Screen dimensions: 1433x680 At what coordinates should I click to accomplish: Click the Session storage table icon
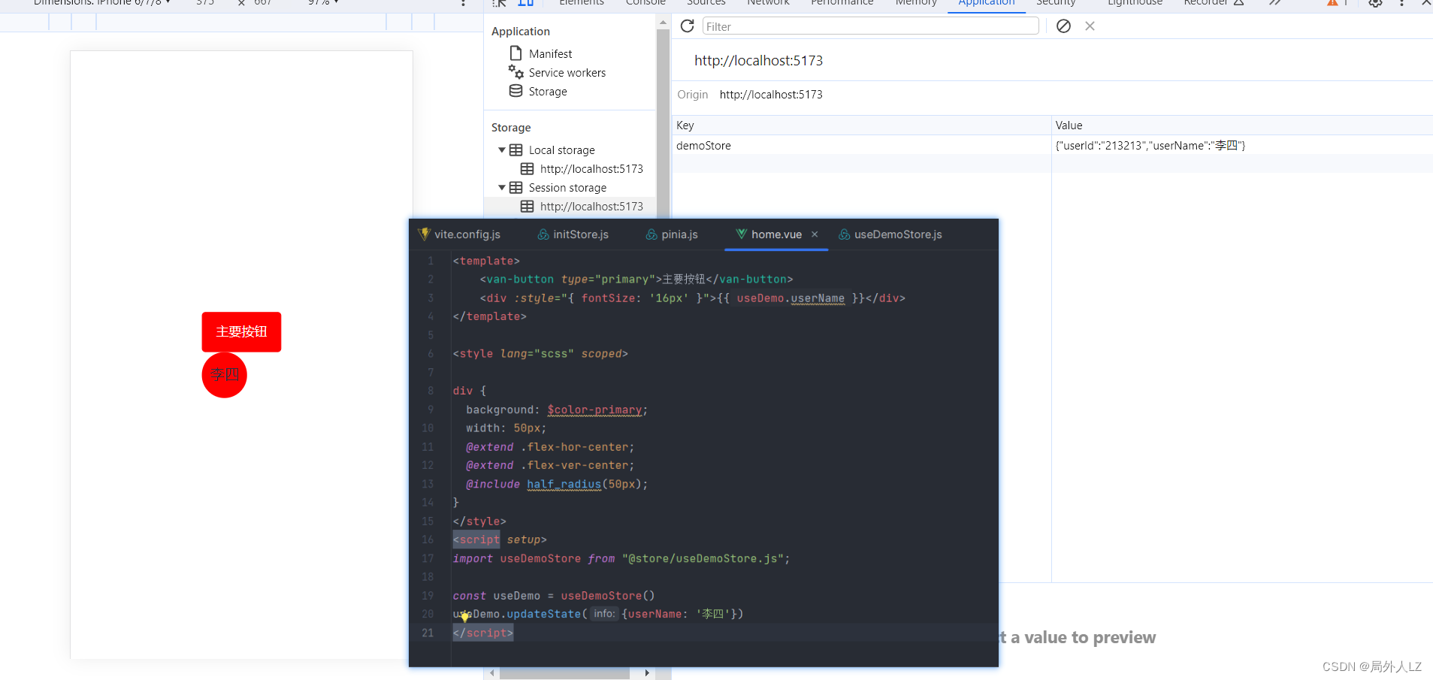coord(515,188)
